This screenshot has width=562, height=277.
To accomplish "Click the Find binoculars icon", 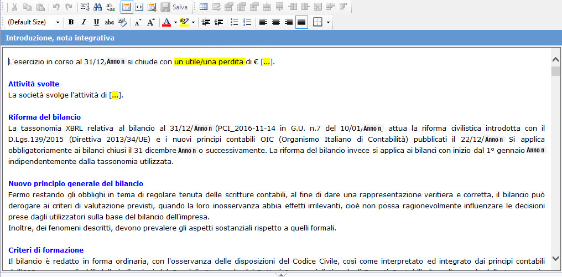I will point(97,7).
